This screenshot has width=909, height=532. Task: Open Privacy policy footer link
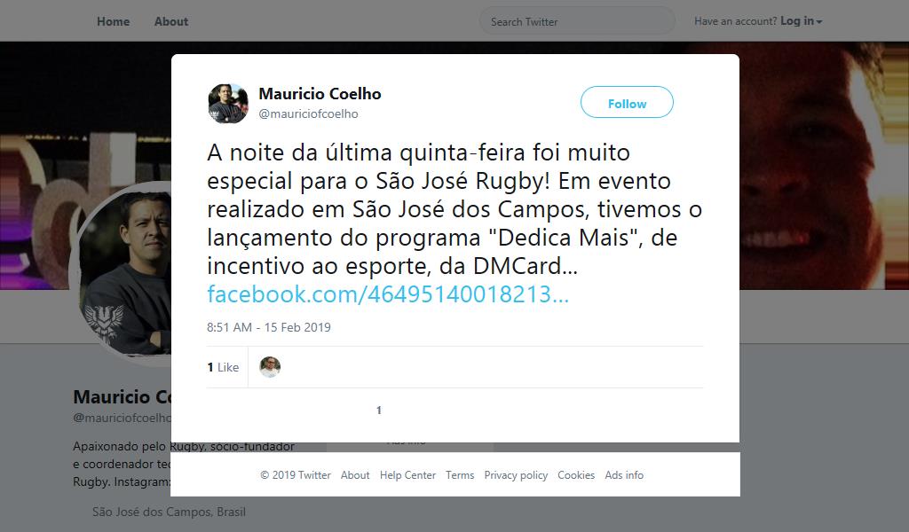[516, 475]
